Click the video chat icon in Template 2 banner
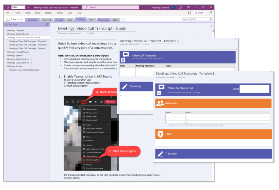Viewport: 279px width, 190px height. [126, 55]
